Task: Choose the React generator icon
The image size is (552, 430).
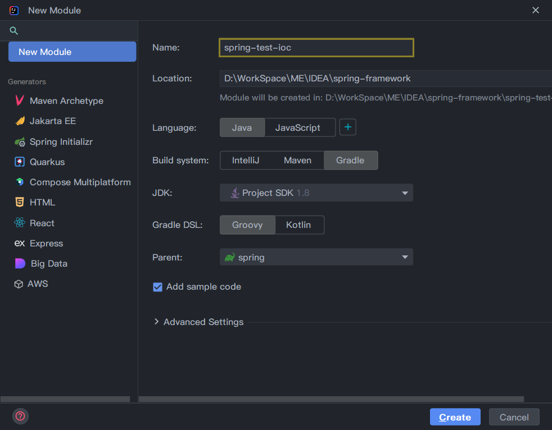Action: click(x=20, y=223)
